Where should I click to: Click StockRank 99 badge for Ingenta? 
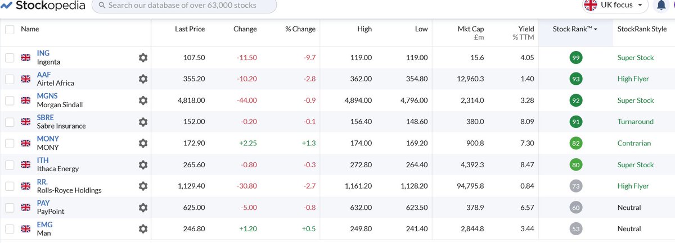tap(575, 57)
